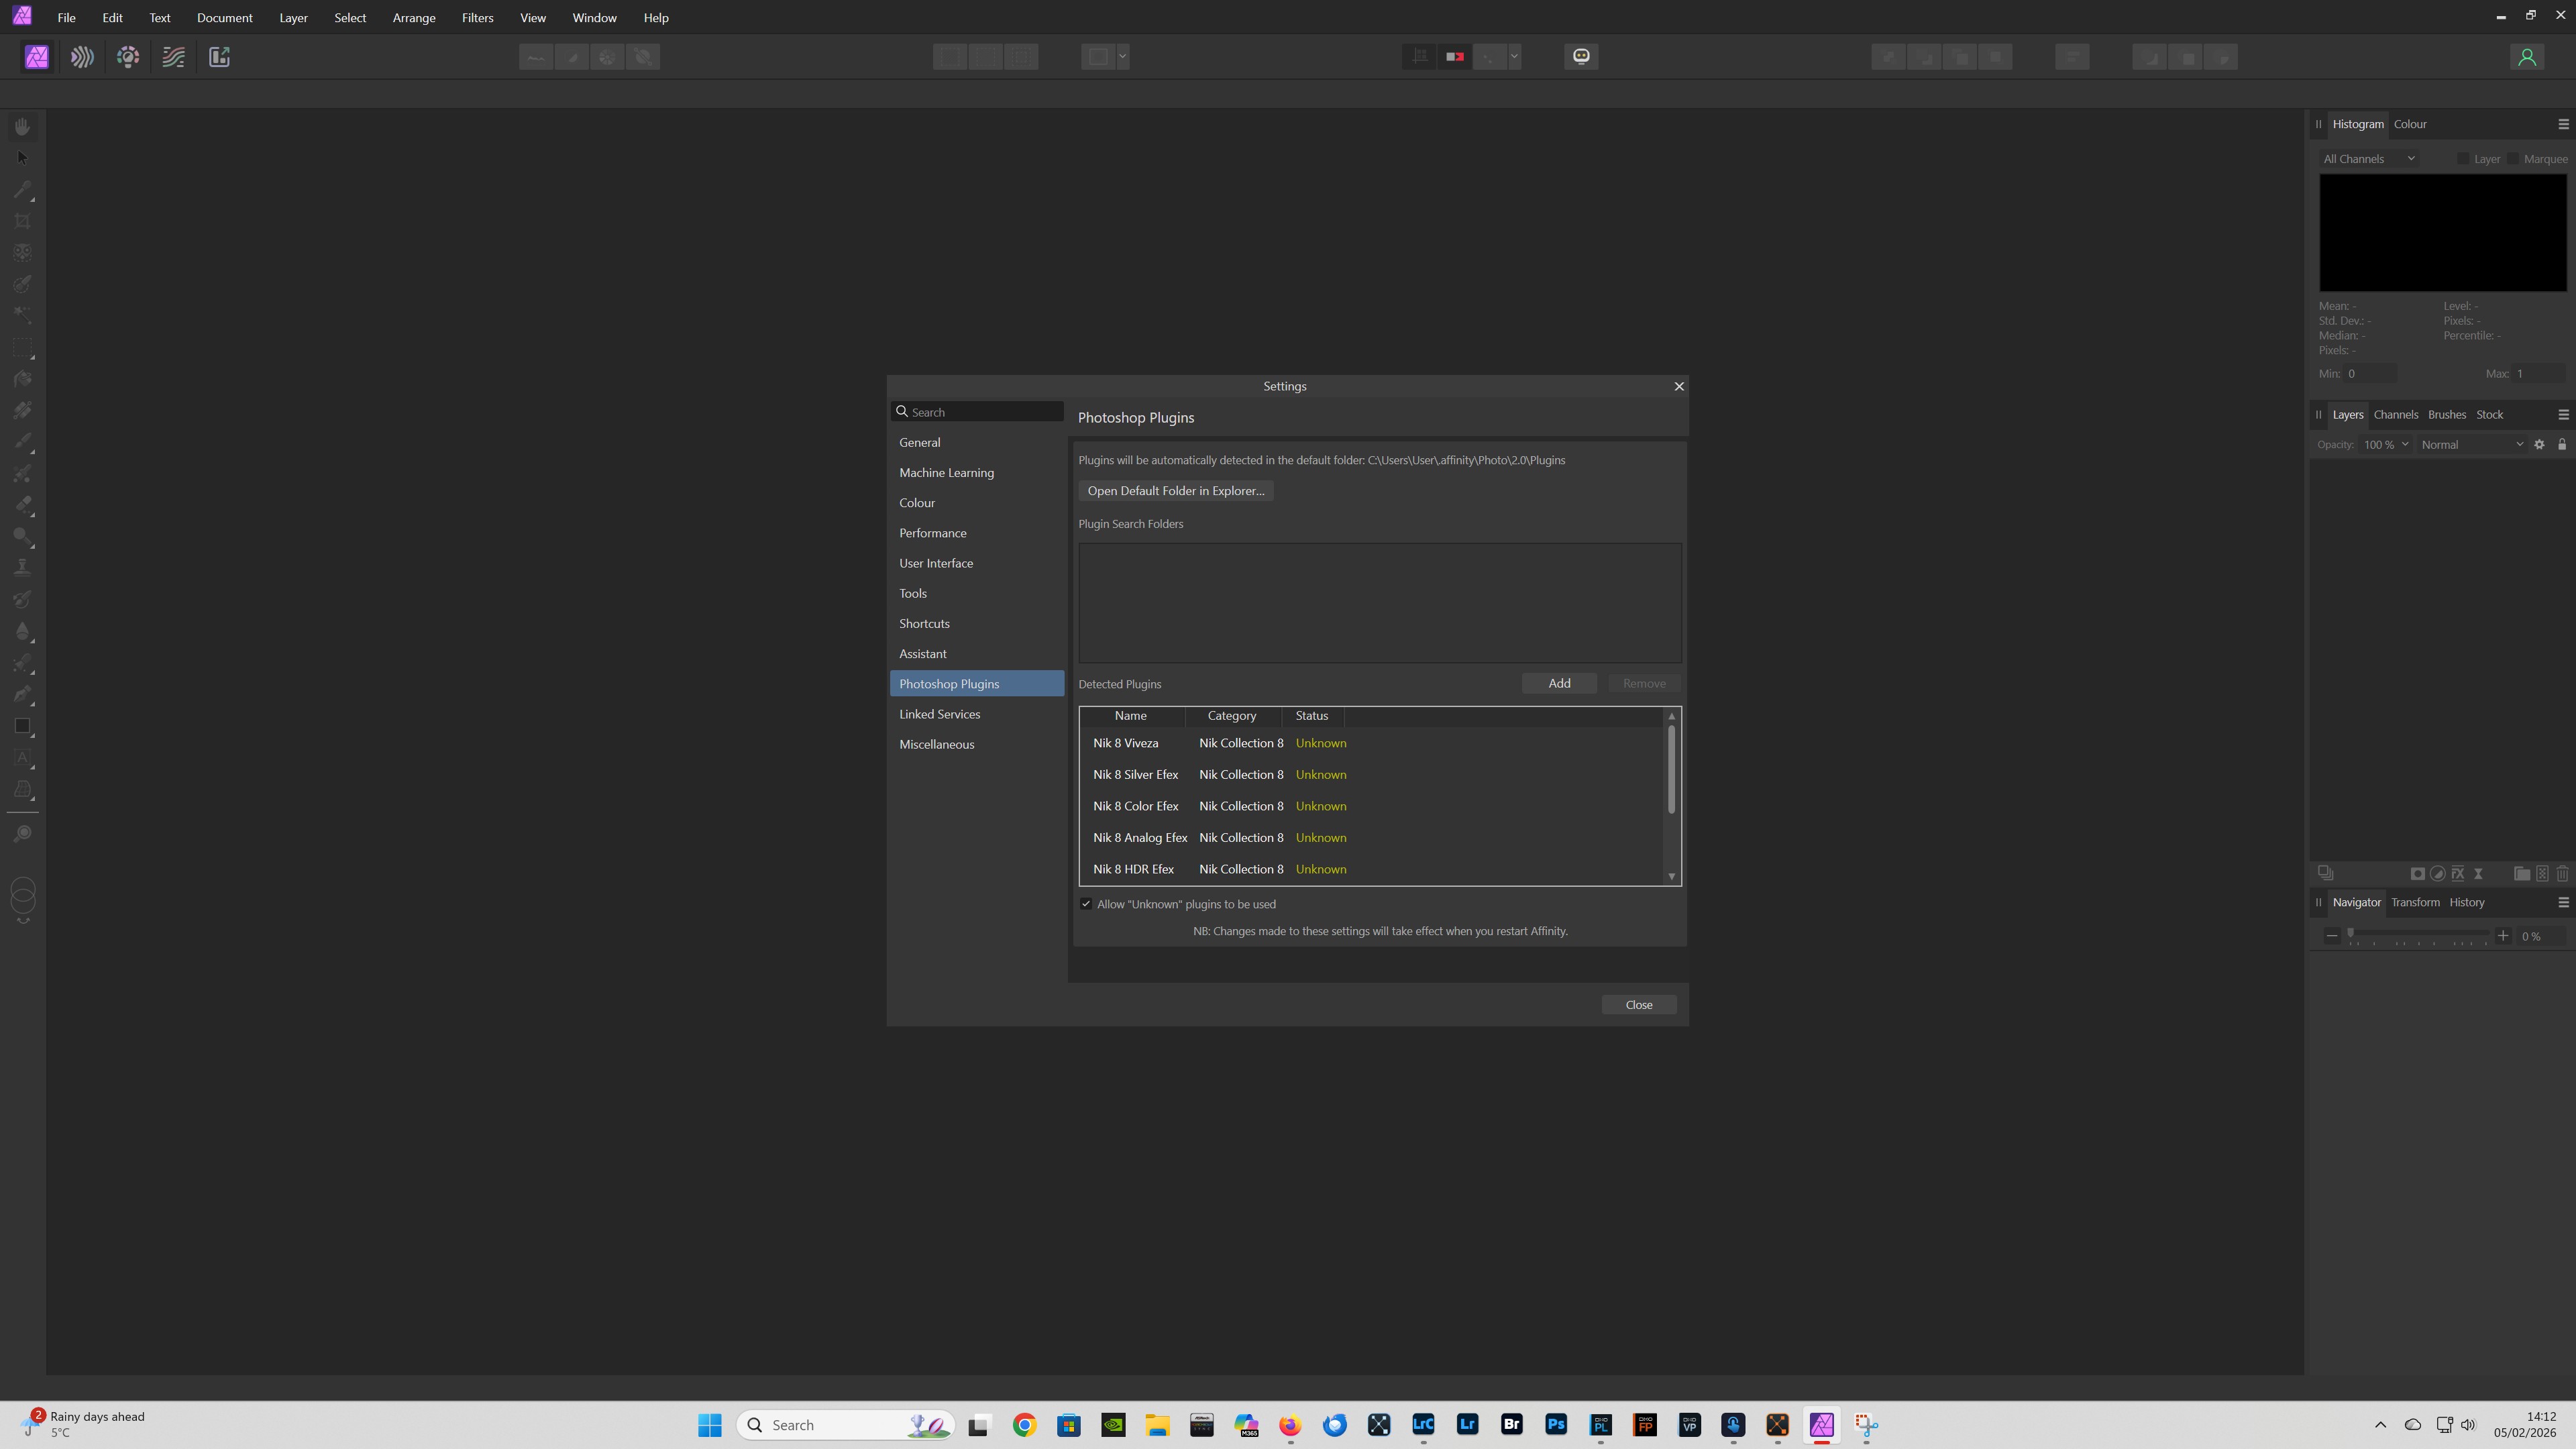Select the Hand (View) tool
Screen dimensions: 2576x1449
(22, 127)
